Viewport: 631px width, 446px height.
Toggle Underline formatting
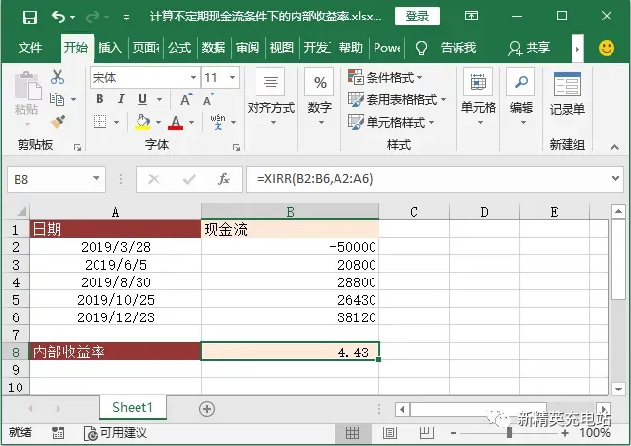142,99
